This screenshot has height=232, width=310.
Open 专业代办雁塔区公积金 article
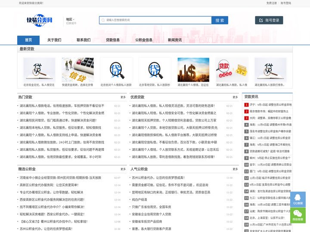click(x=51, y=192)
